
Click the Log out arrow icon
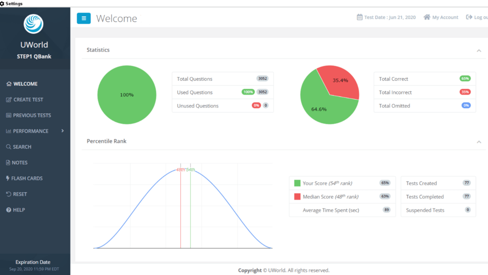coord(469,17)
